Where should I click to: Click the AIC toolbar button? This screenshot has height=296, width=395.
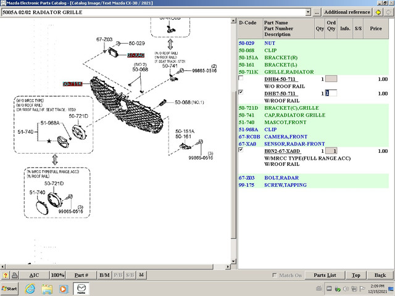[x=35, y=275]
